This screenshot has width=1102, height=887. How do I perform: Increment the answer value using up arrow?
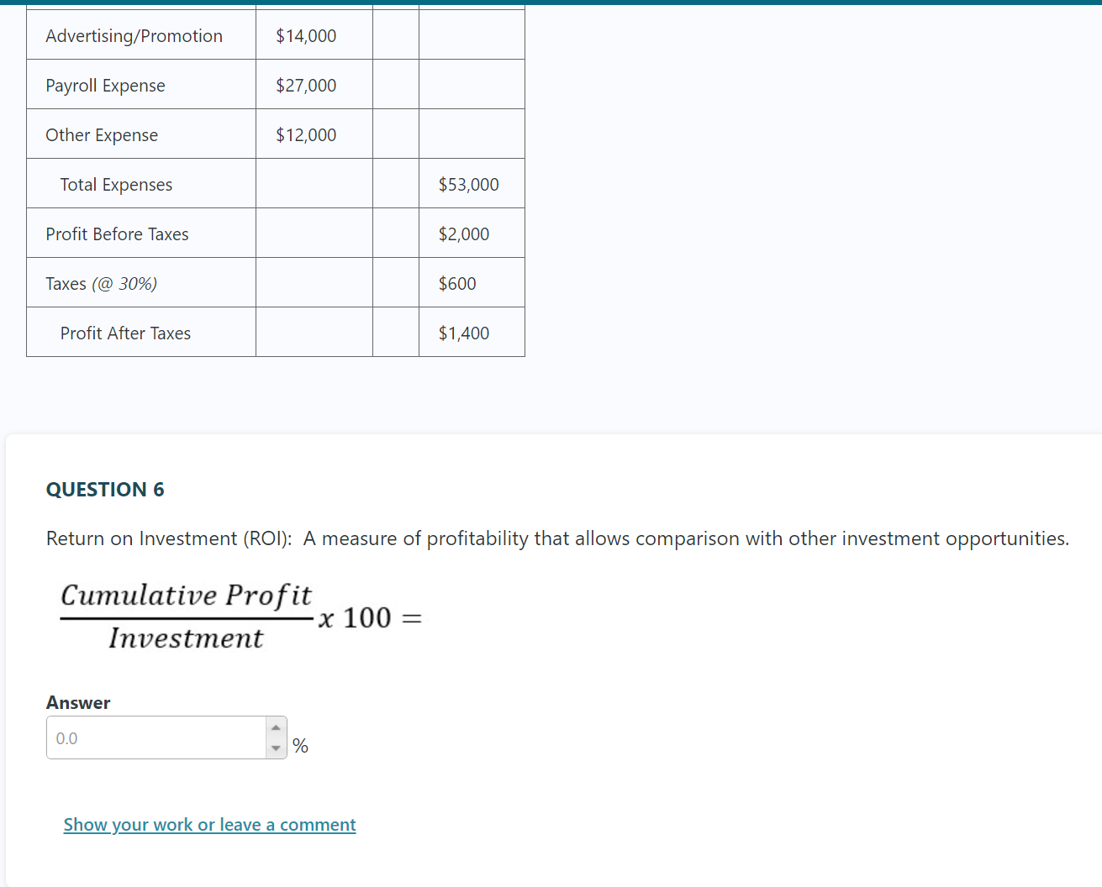point(275,727)
